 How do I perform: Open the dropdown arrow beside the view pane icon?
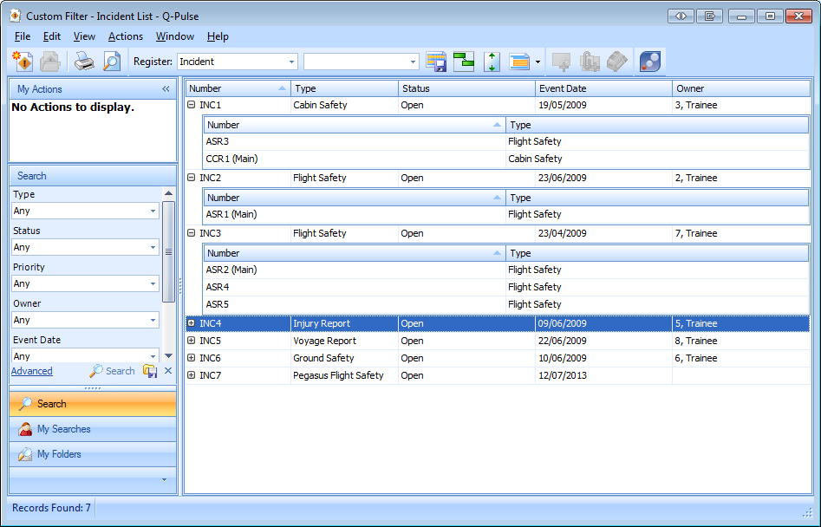[x=538, y=62]
